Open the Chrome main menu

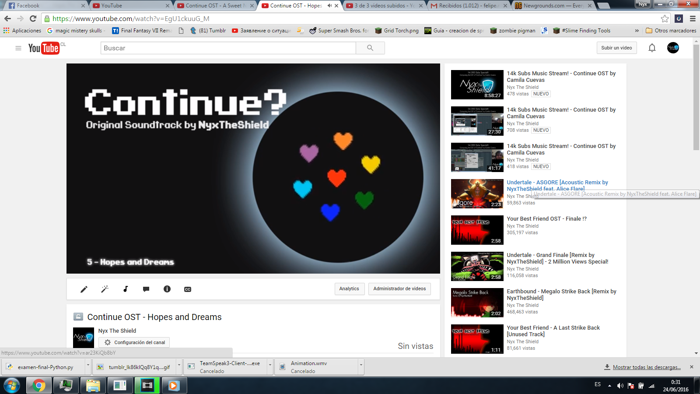[x=693, y=18]
